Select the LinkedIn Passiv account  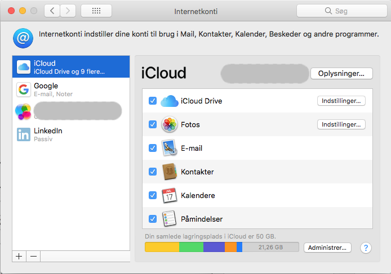tap(71, 134)
